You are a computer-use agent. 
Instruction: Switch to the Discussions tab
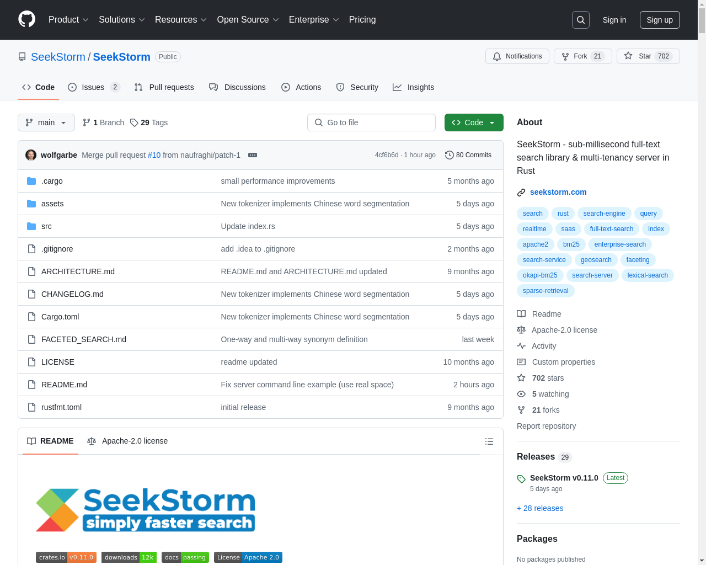pos(237,87)
